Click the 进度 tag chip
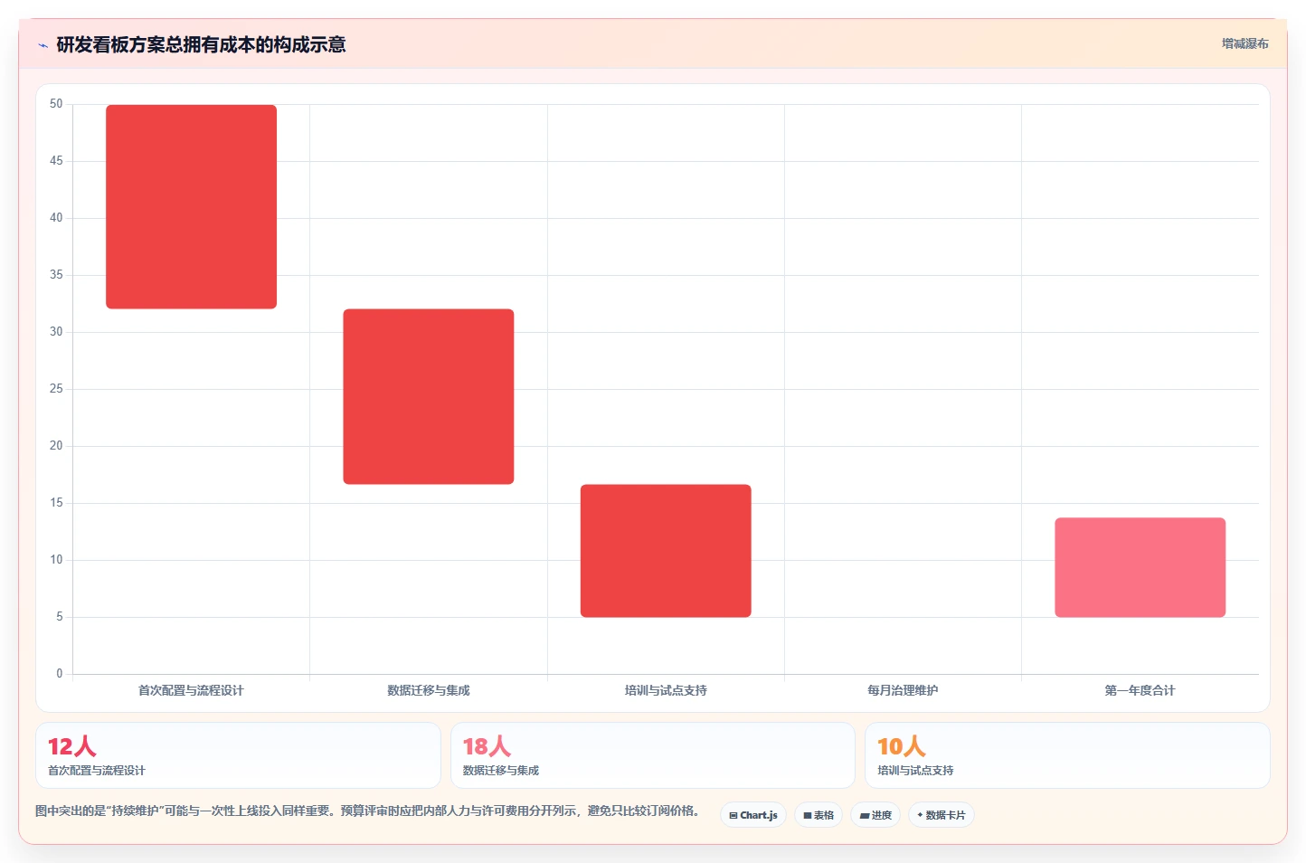This screenshot has width=1306, height=863. (875, 815)
